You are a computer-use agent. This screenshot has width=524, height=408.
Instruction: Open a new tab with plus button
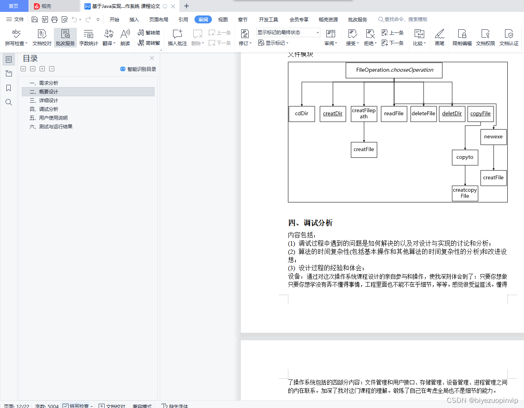tap(187, 6)
